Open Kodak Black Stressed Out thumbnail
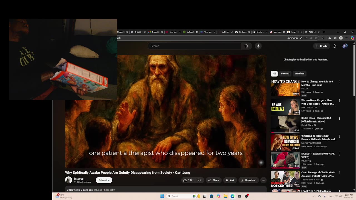Image resolution: width=356 pixels, height=200 pixels. 285,124
